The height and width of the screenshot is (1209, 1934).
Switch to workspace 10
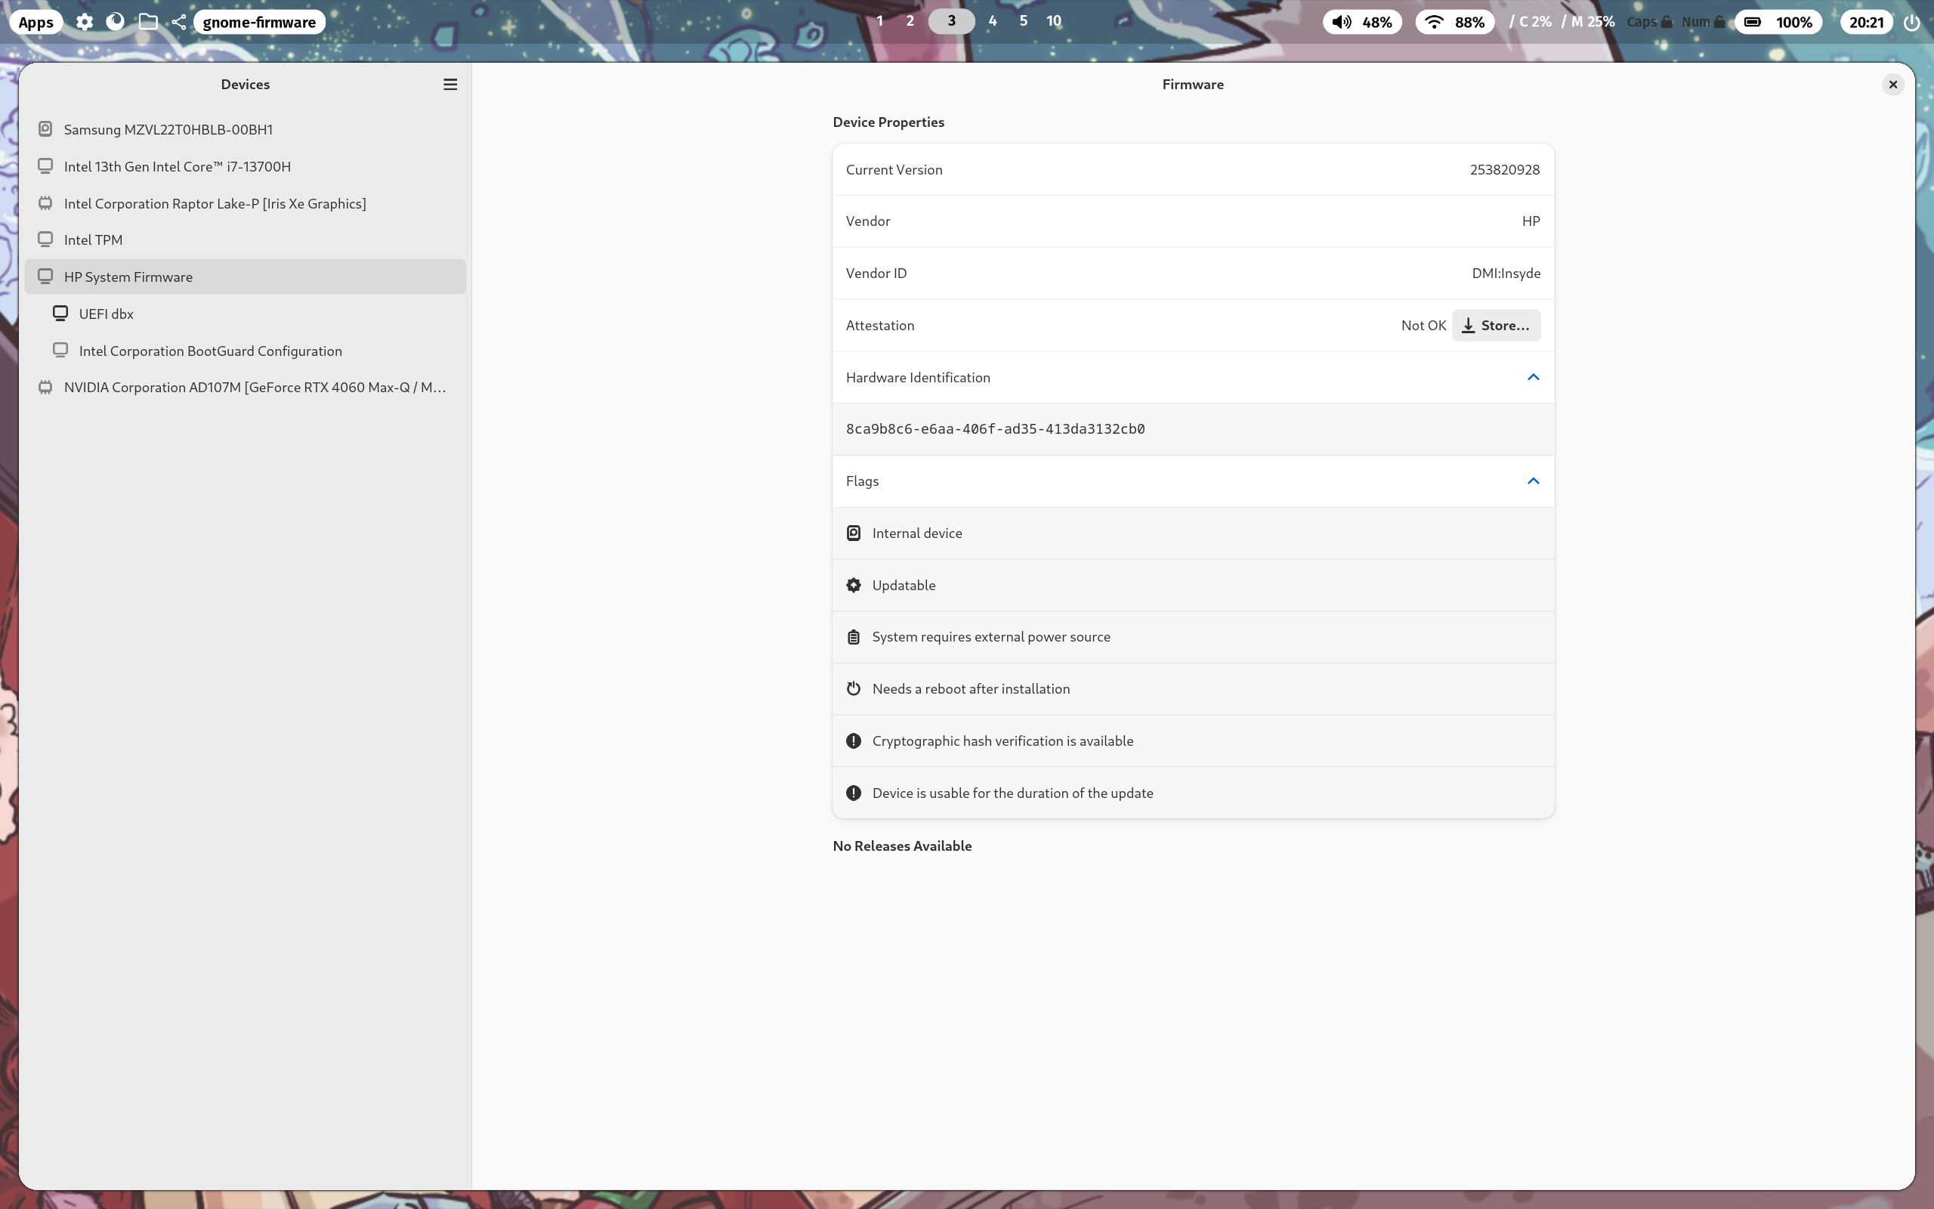coord(1053,22)
